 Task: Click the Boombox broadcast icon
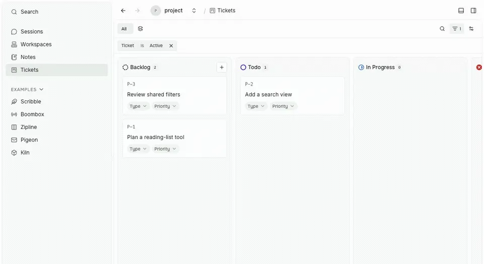pos(14,114)
